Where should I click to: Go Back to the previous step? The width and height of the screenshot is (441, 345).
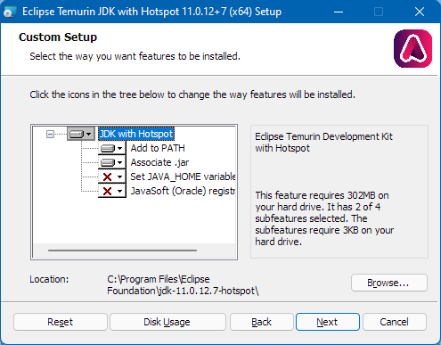click(x=262, y=322)
